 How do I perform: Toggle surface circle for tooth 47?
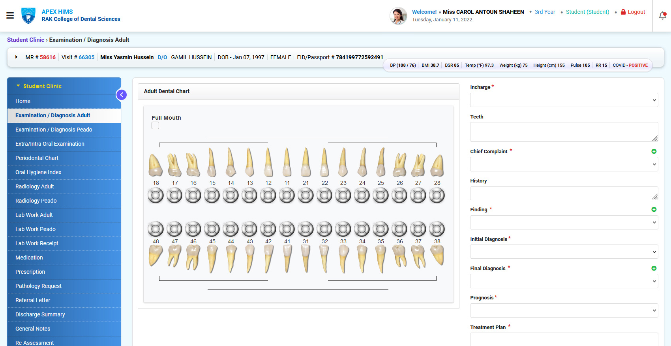[174, 229]
